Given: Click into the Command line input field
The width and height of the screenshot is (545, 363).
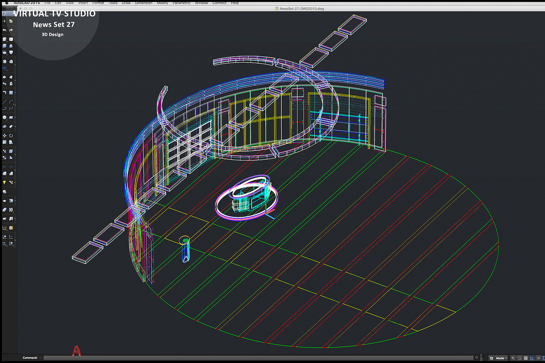Looking at the screenshot, I should (258, 358).
